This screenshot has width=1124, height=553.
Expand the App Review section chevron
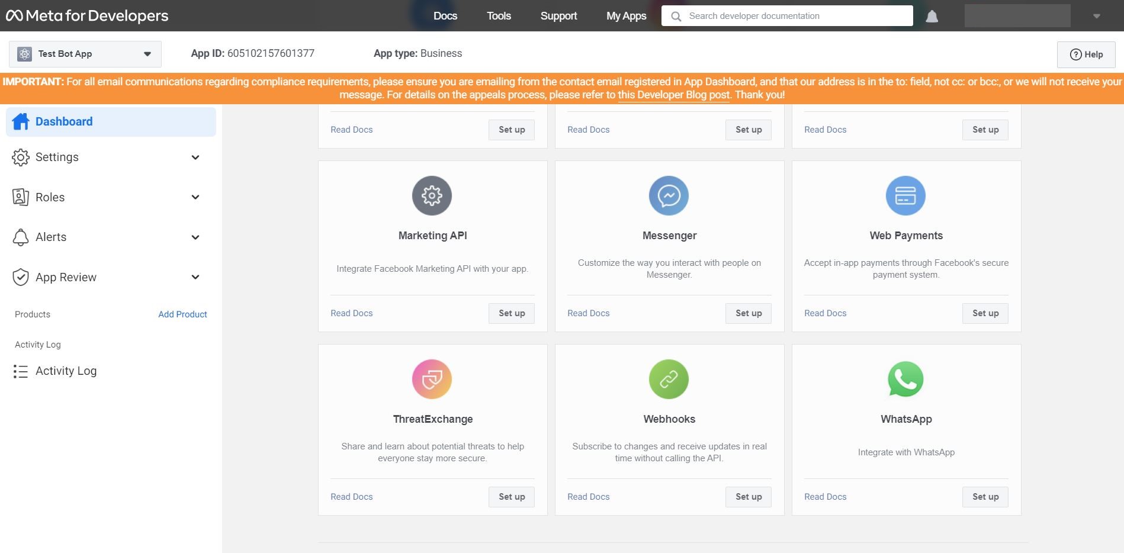195,277
